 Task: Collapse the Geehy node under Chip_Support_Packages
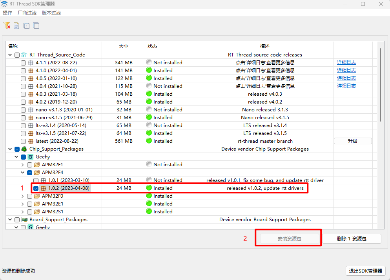point(16,157)
